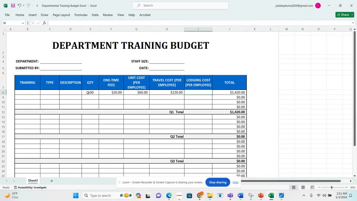Screen dimensions: 357x201
Task: Hide the Loom sharing banner
Action: pos(235,182)
